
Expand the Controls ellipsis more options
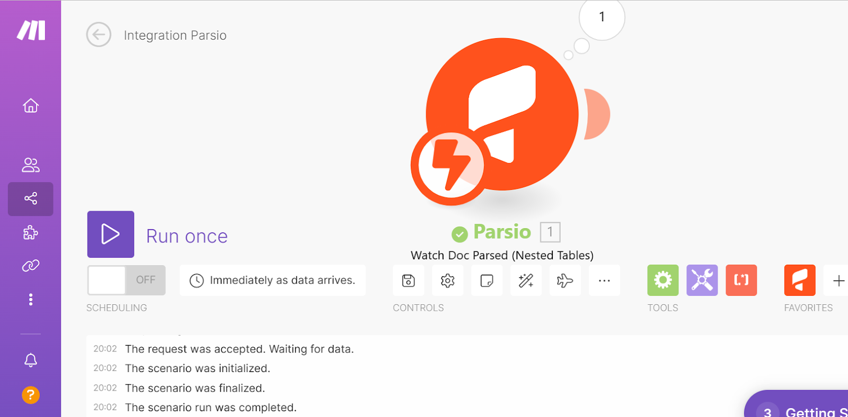tap(604, 280)
